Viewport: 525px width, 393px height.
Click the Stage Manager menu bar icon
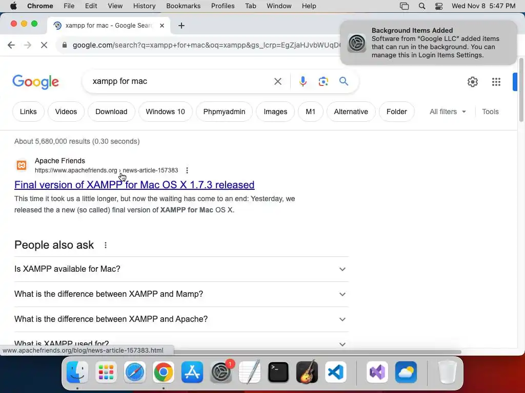click(x=404, y=6)
